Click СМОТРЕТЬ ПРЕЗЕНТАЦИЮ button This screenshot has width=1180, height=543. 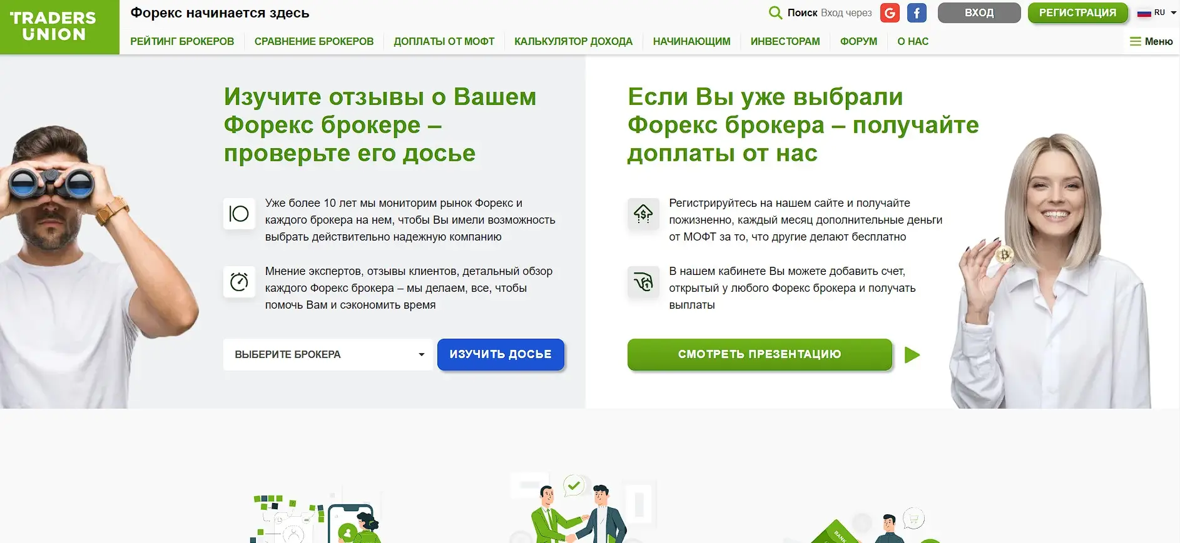pos(760,354)
